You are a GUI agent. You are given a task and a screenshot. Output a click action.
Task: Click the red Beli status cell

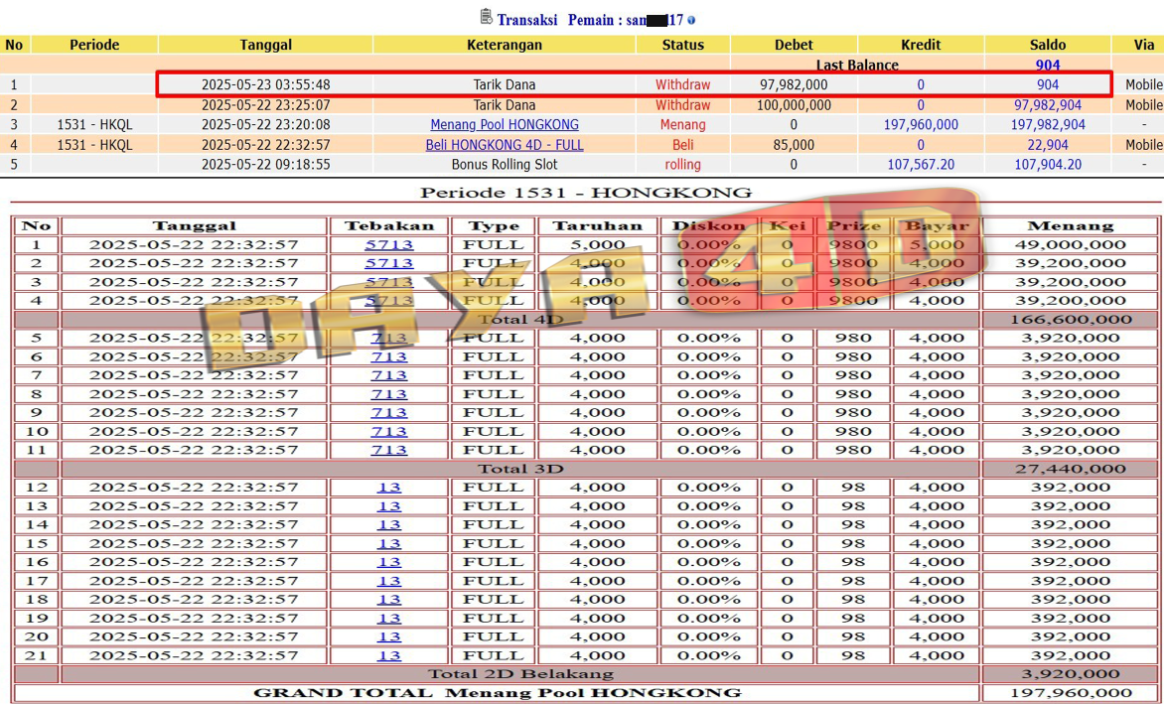pos(682,145)
